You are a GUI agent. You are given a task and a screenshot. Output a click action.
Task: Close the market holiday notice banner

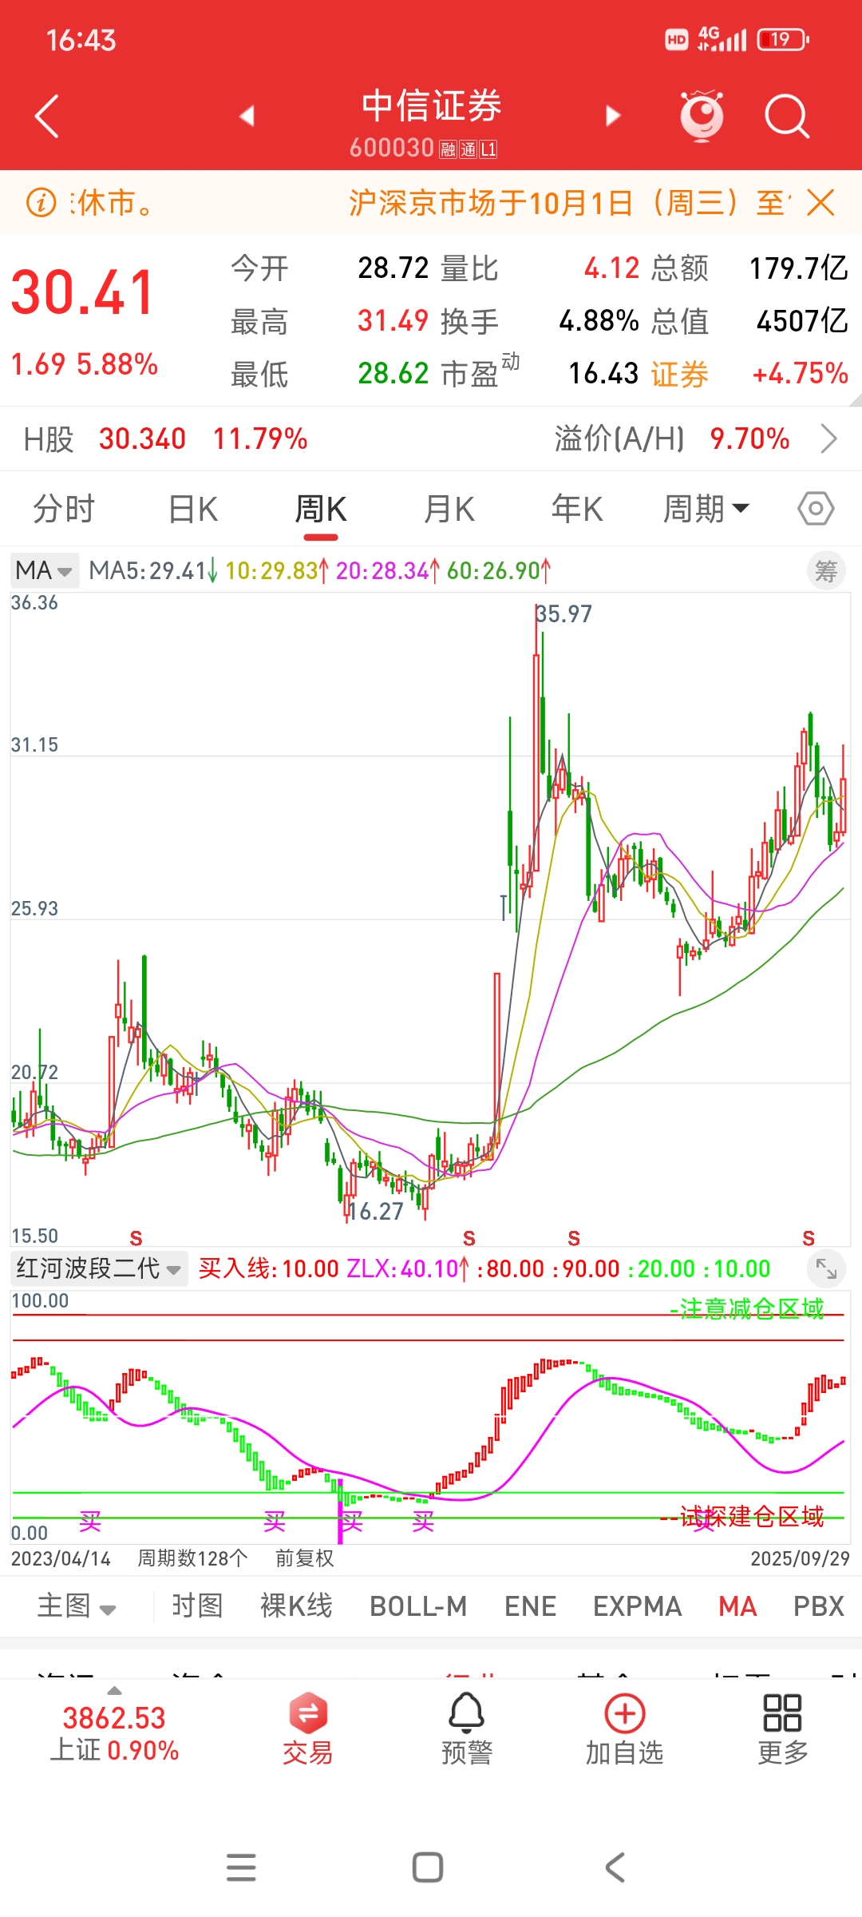pyautogui.click(x=820, y=203)
